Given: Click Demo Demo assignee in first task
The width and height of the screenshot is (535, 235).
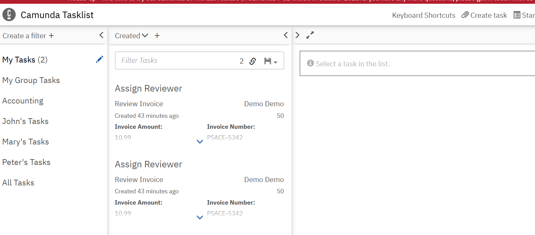Looking at the screenshot, I should pos(264,104).
